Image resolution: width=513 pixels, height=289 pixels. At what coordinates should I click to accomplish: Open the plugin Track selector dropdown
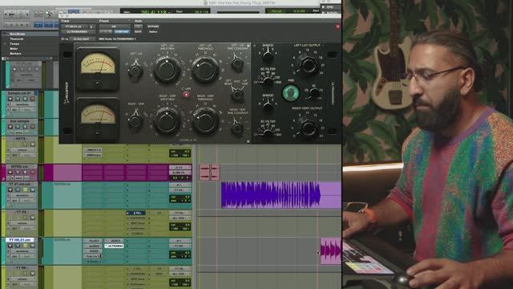[75, 26]
